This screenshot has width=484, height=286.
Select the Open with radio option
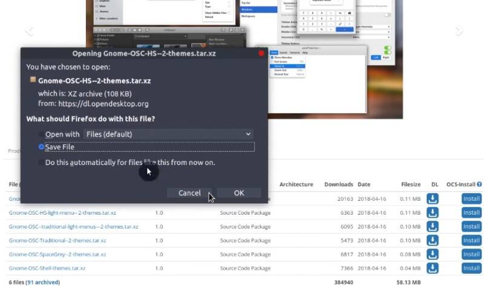pos(41,134)
